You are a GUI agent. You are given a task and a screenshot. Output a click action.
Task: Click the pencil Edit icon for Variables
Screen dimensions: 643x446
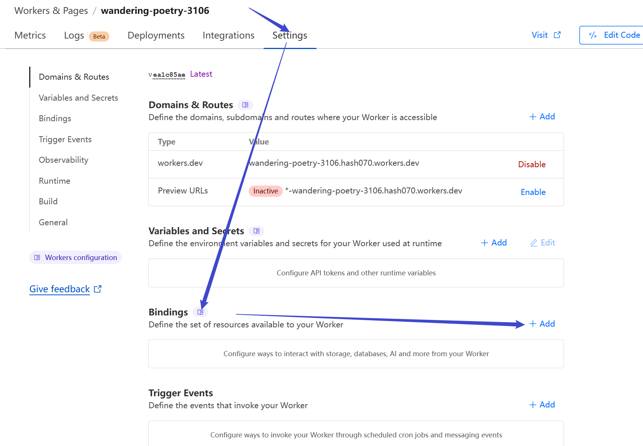534,243
